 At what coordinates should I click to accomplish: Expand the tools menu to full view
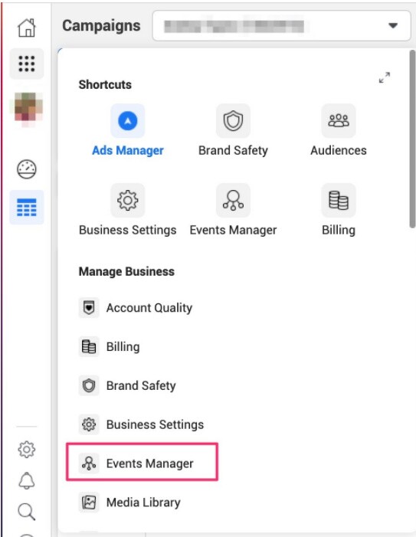coord(385,77)
